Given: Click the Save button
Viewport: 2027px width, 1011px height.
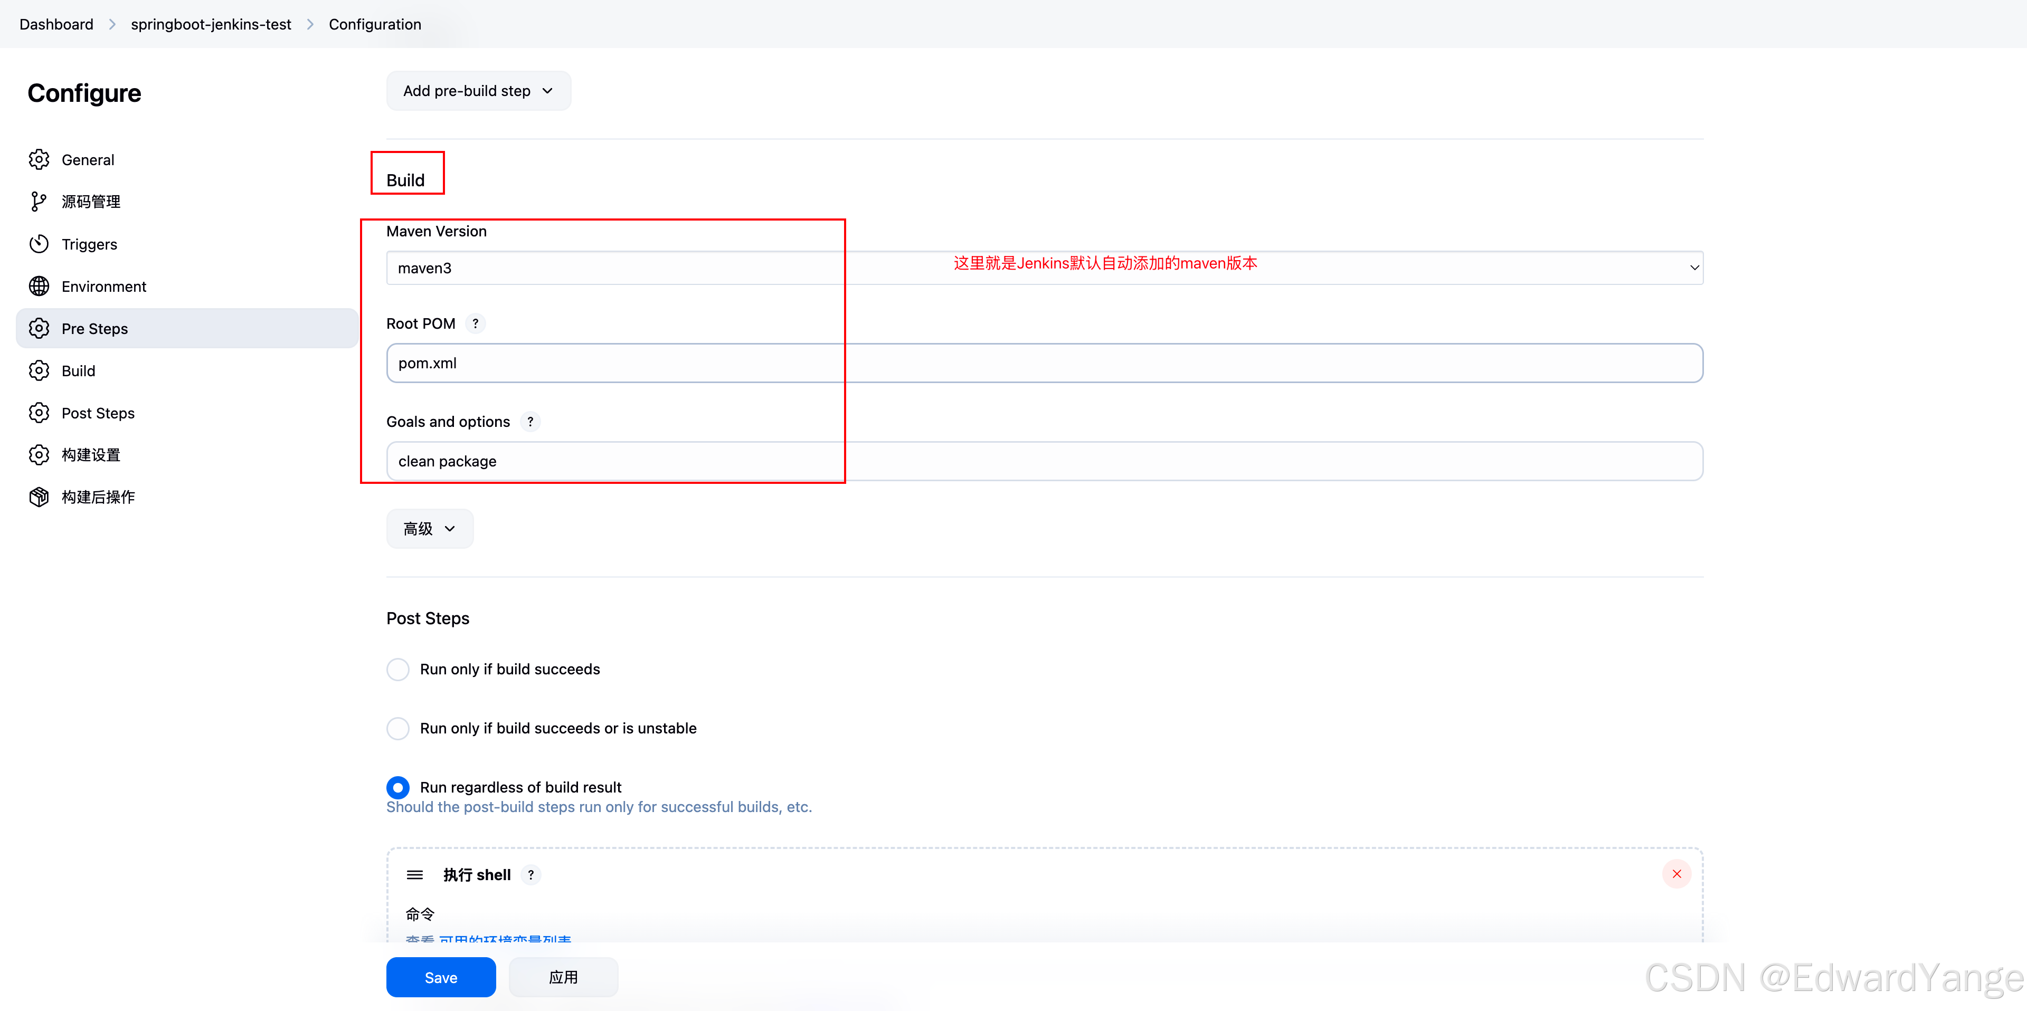Looking at the screenshot, I should pyautogui.click(x=441, y=977).
